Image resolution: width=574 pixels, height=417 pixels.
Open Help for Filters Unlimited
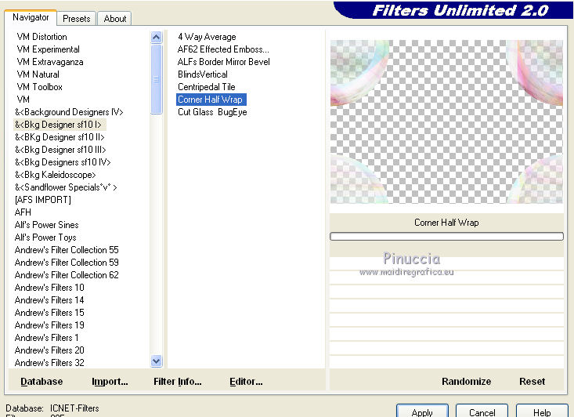542,412
